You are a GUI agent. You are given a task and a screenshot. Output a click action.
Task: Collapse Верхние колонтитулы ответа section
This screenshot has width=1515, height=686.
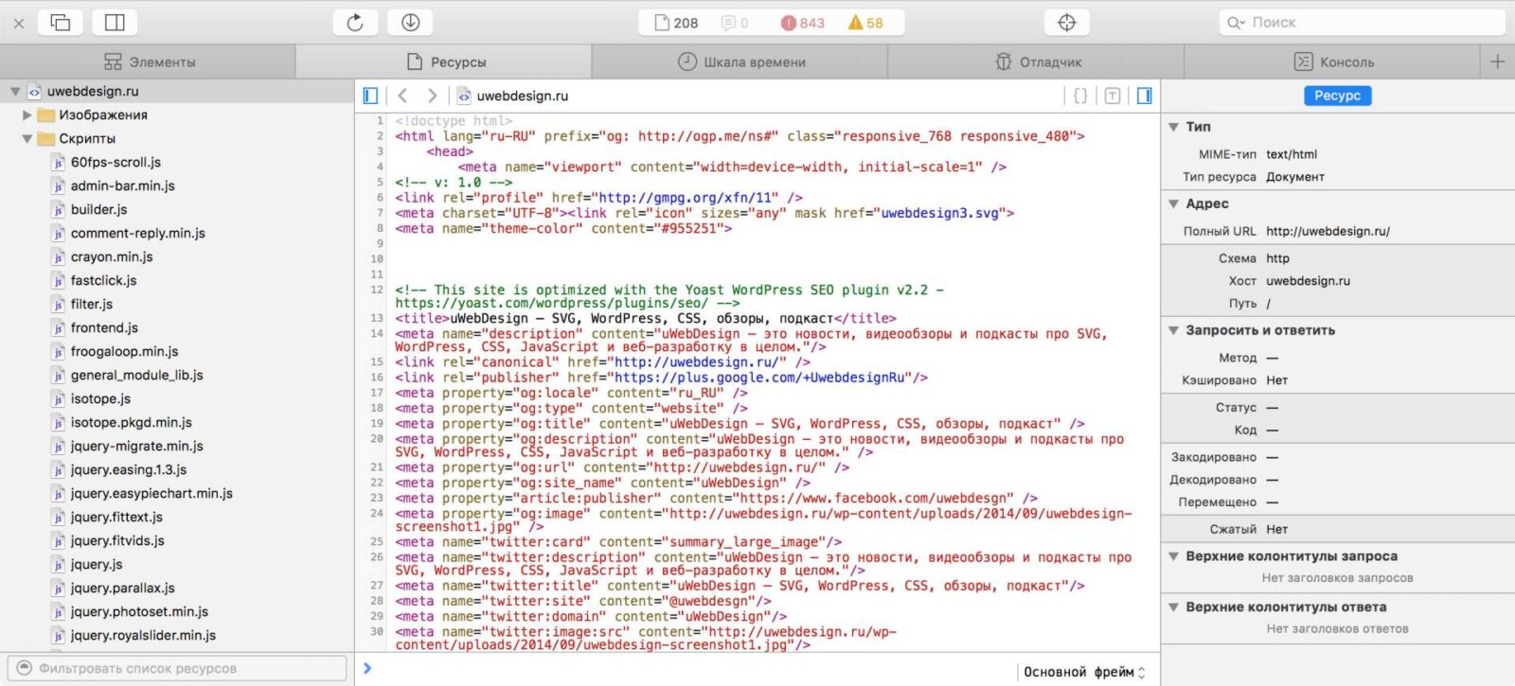pyautogui.click(x=1173, y=607)
